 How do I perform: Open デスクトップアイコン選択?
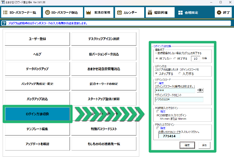(x=104, y=39)
